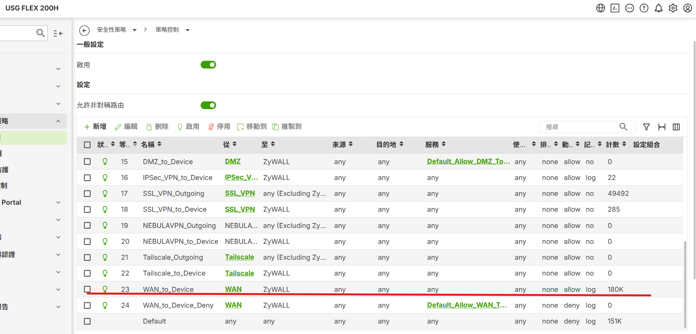This screenshot has height=334, width=696.
Task: Open the console terminal icon in header
Action: (x=615, y=8)
